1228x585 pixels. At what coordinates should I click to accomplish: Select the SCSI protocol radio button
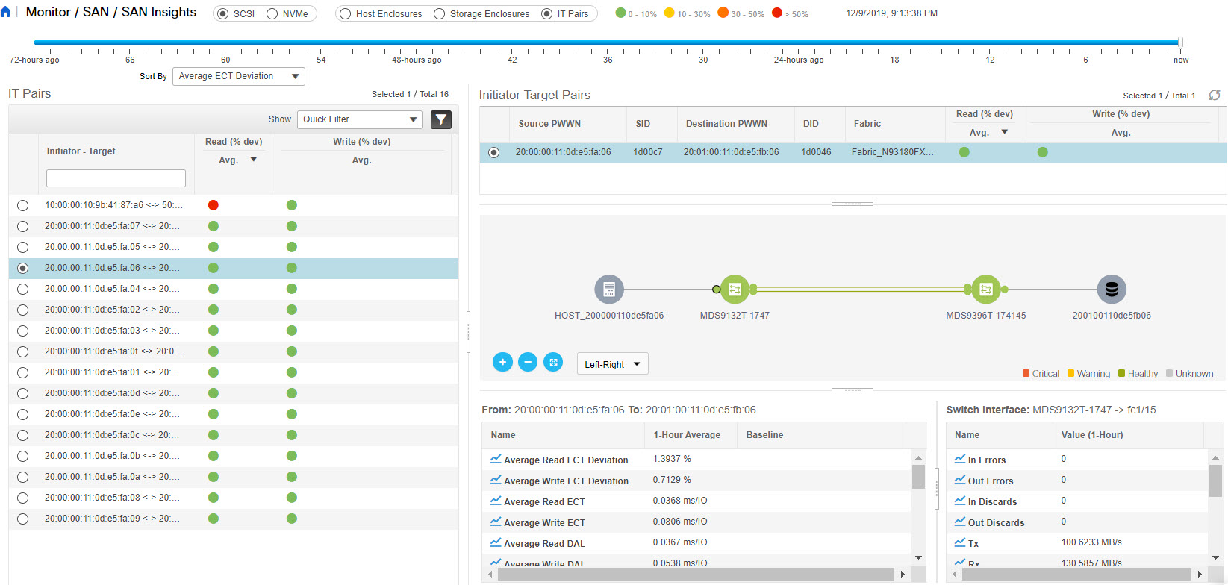pyautogui.click(x=222, y=14)
